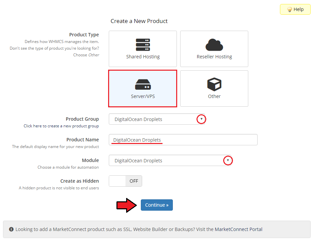Click the 'Create as Hidden' label
Screen dimensions: 313x243
(x=79, y=181)
